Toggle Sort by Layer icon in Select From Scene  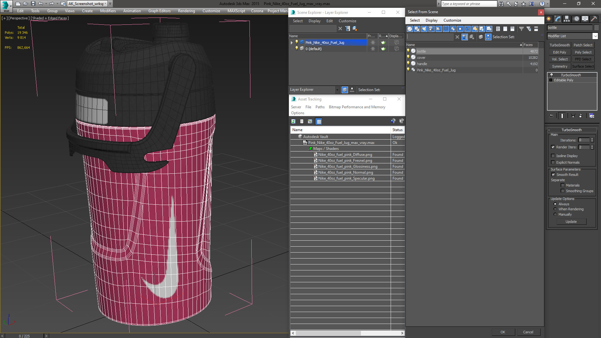pos(481,37)
